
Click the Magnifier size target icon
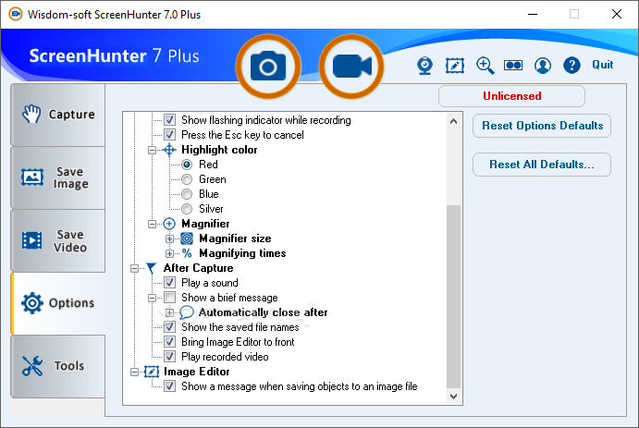click(x=187, y=238)
